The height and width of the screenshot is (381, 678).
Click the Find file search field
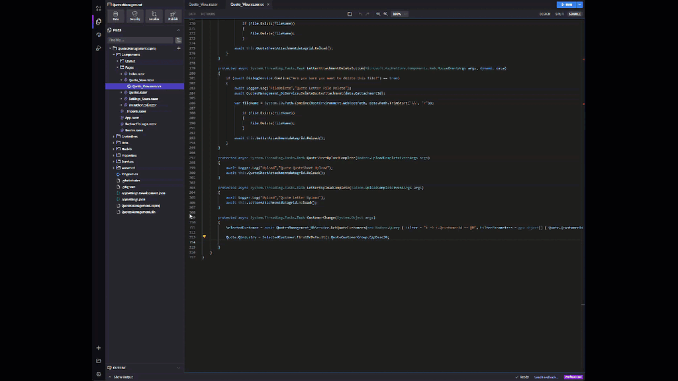pyautogui.click(x=139, y=40)
